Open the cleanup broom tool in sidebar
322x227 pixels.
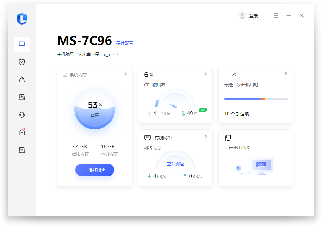22,80
